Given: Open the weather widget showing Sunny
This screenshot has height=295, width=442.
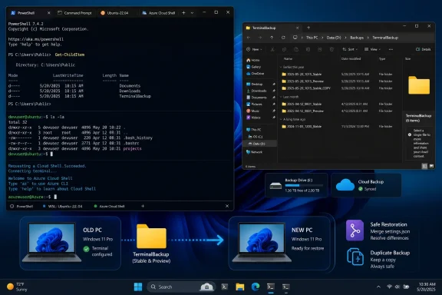Looking at the screenshot, I should click(17, 287).
